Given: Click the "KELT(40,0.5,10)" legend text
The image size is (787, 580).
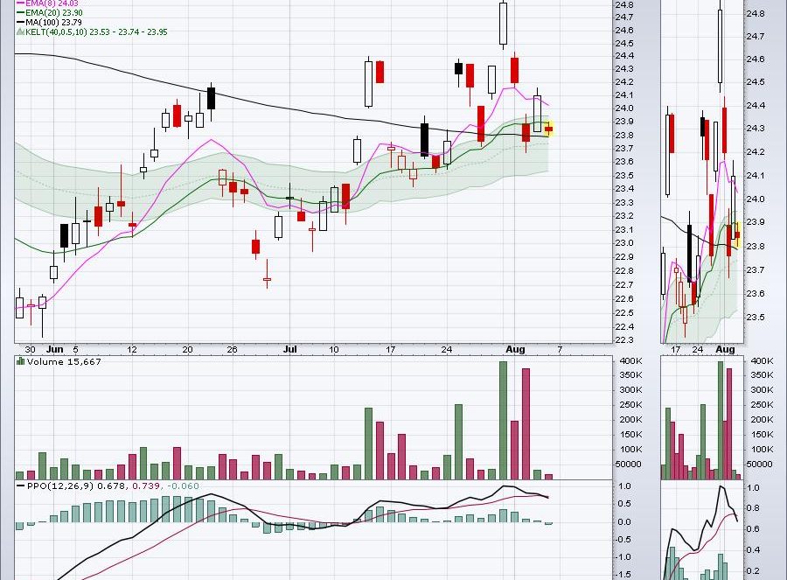Looking at the screenshot, I should coord(57,31).
